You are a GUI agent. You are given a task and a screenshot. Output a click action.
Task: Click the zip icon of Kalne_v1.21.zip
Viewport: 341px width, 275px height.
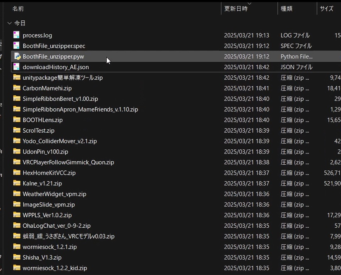(x=17, y=183)
